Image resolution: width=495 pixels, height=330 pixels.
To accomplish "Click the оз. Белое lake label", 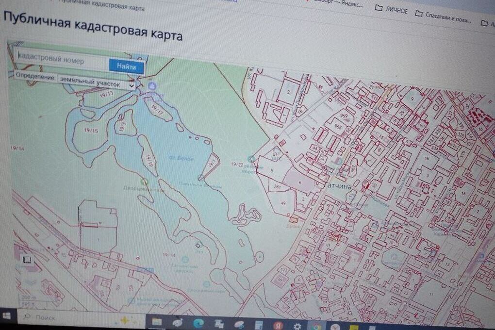I will (x=182, y=159).
